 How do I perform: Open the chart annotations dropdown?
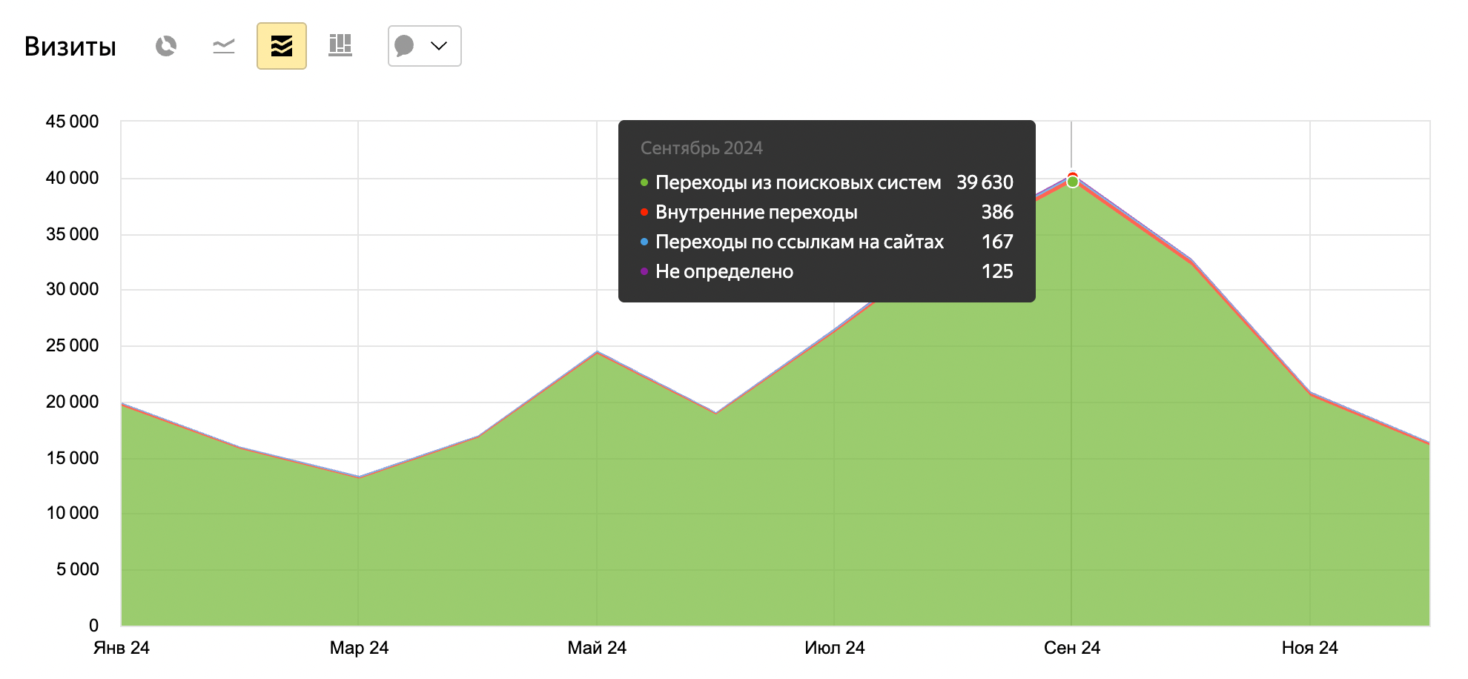pyautogui.click(x=424, y=46)
